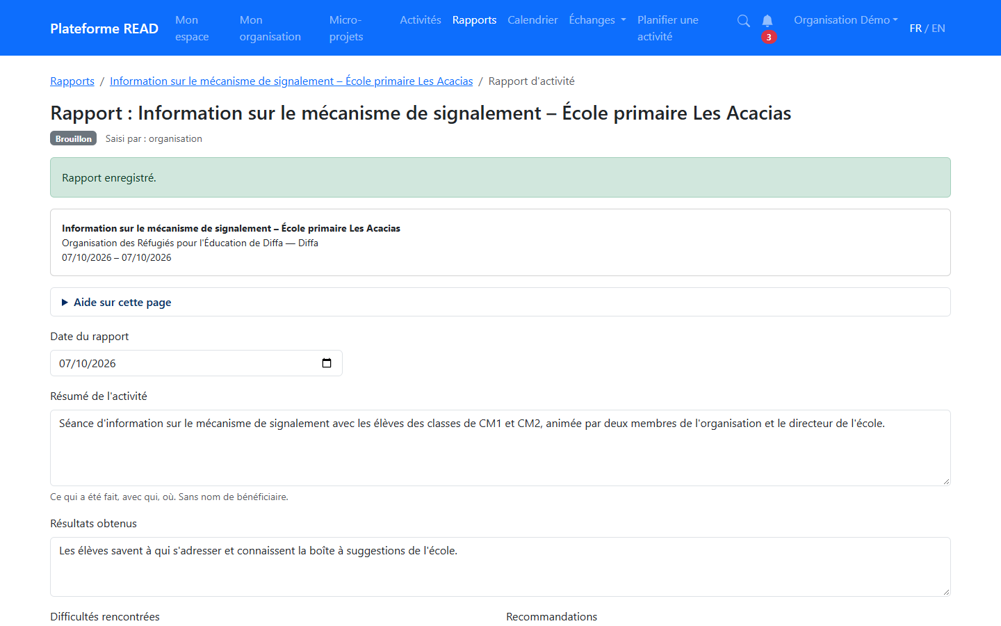This screenshot has height=626, width=1001.
Task: Open the date picker calendar icon
Action: (327, 363)
